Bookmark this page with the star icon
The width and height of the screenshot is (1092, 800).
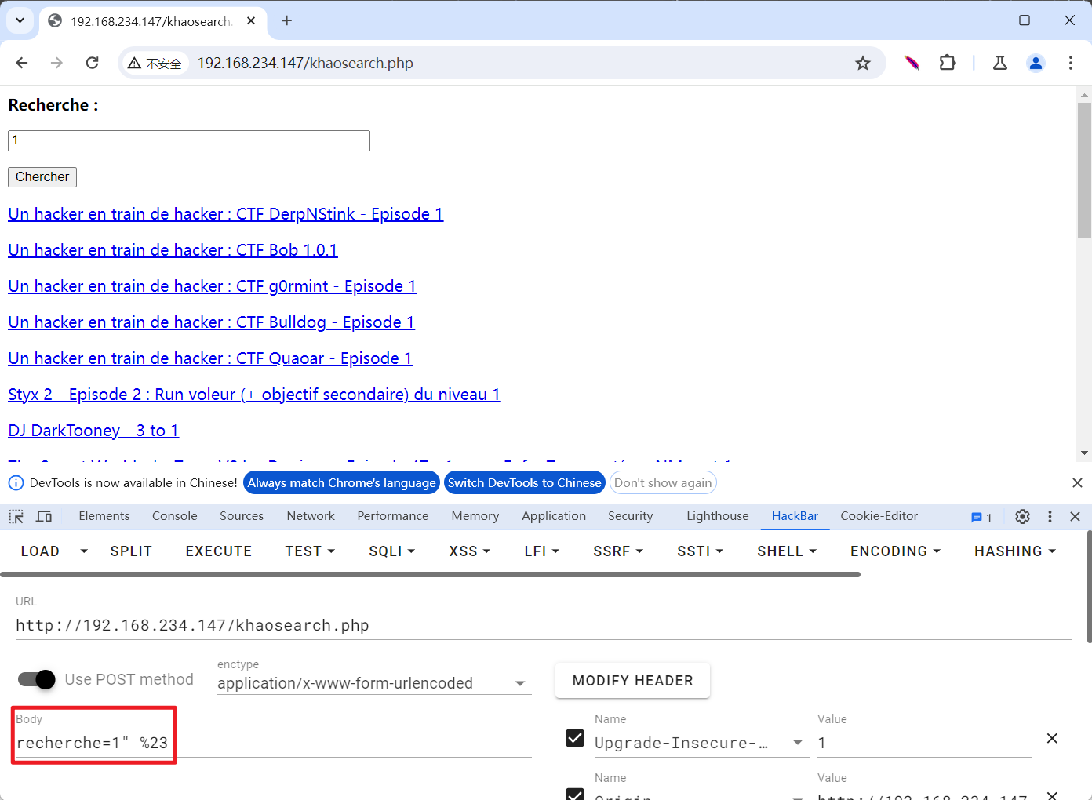point(863,63)
